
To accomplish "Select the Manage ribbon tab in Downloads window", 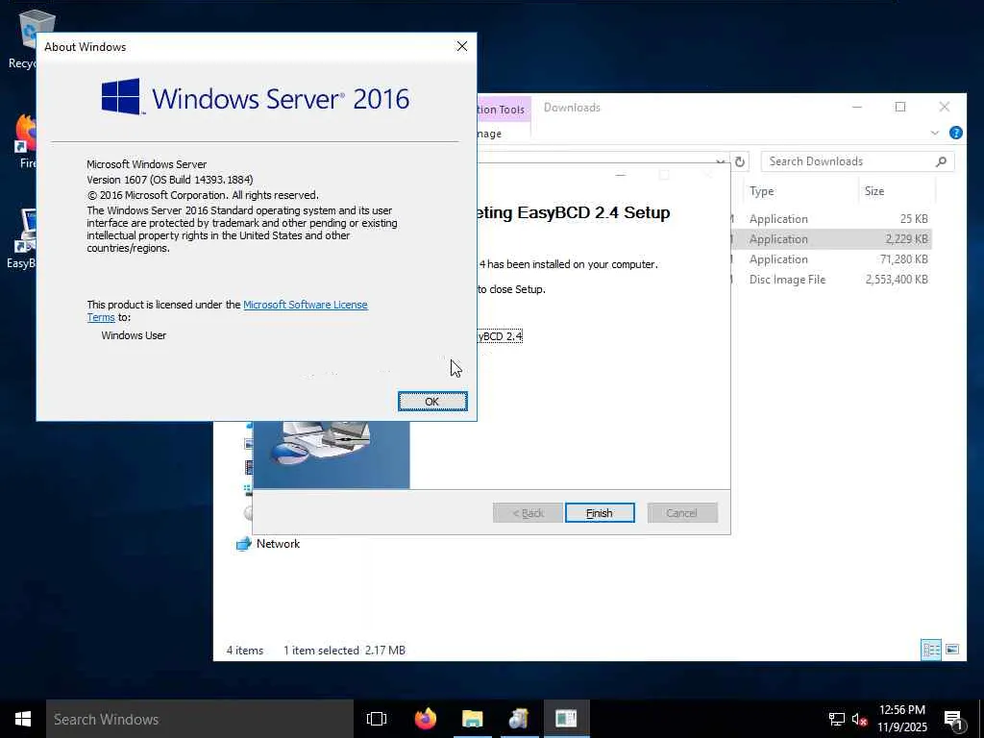I will point(489,134).
